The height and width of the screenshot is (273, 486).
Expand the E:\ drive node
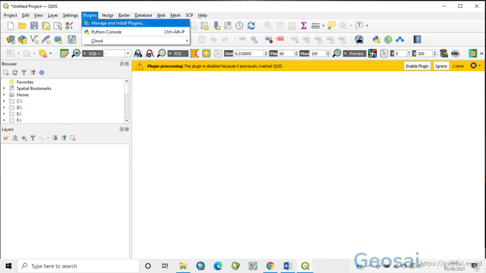pos(4,114)
